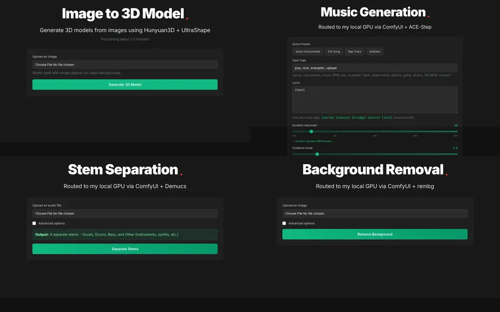
Task: Click the Separate Stems button
Action: [124, 249]
